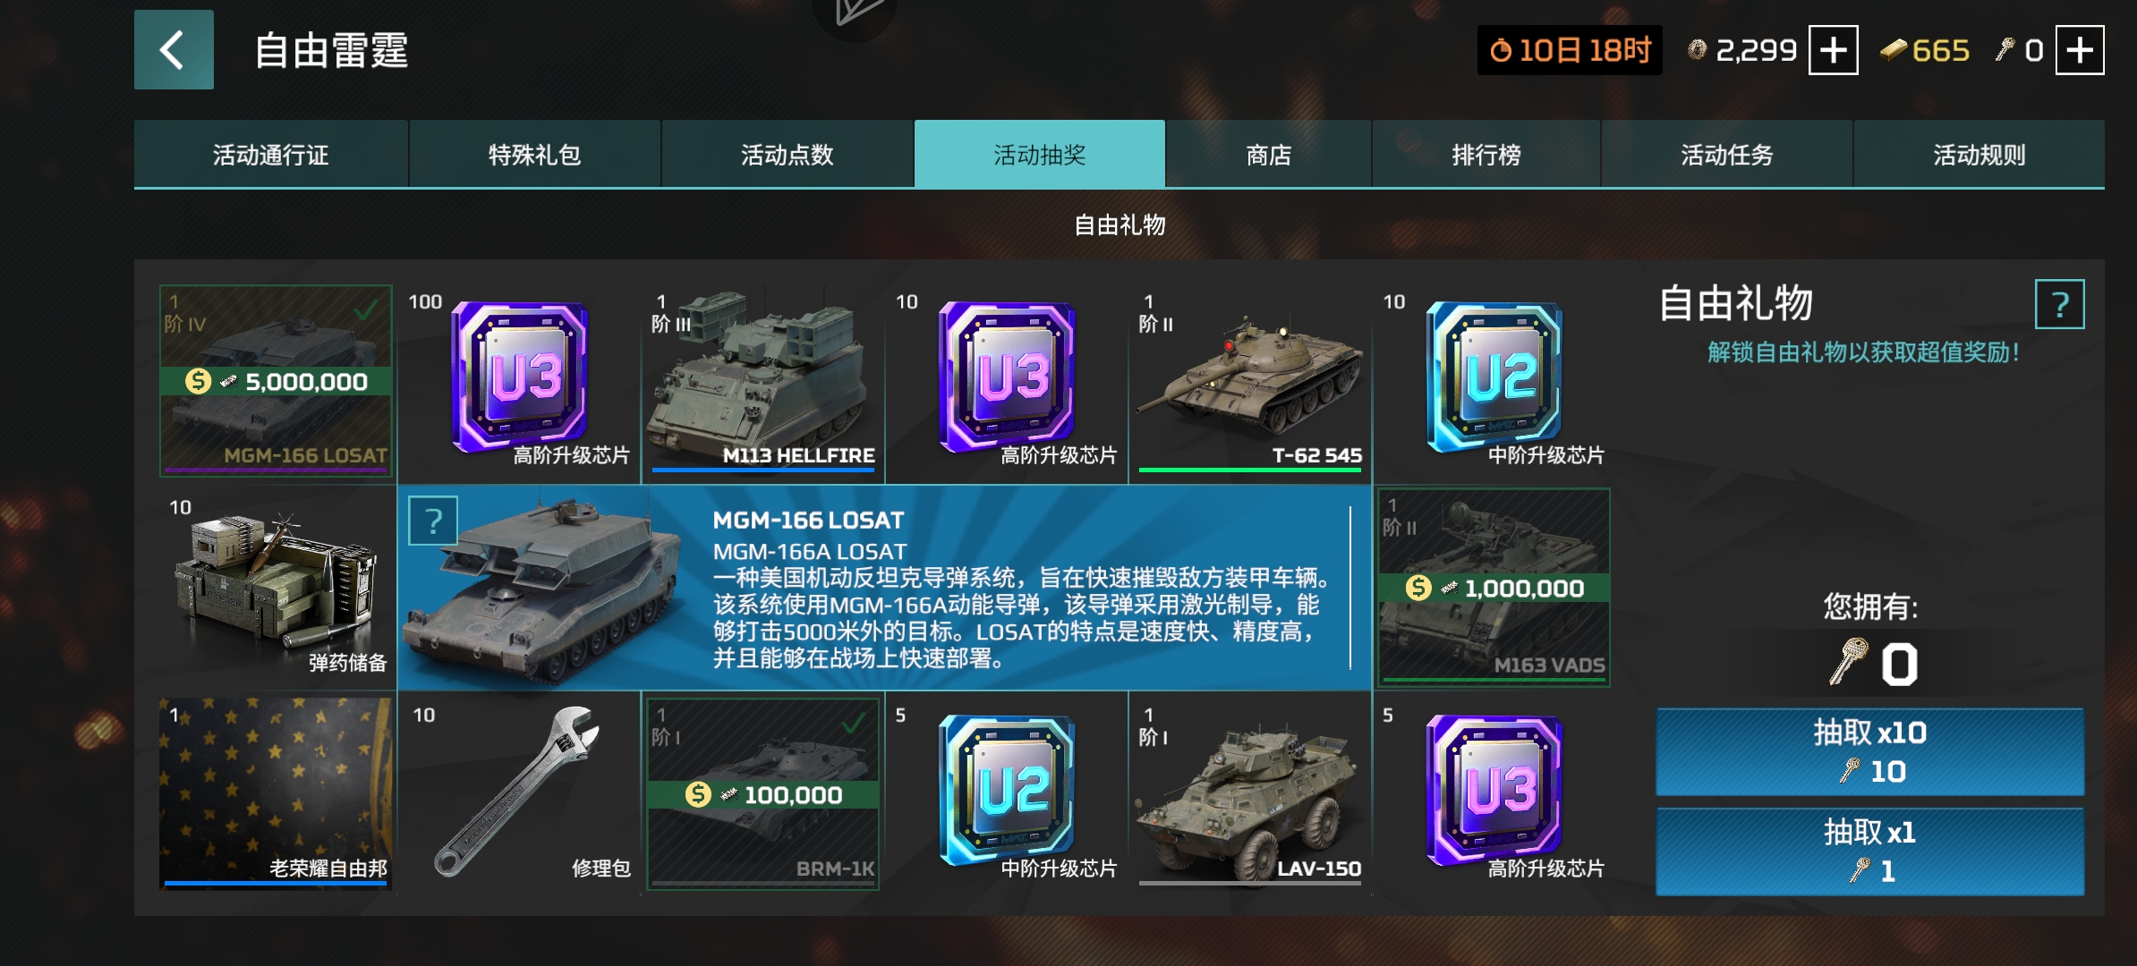Select the 100 高阶升级芯片 U3 chip reward

(519, 382)
